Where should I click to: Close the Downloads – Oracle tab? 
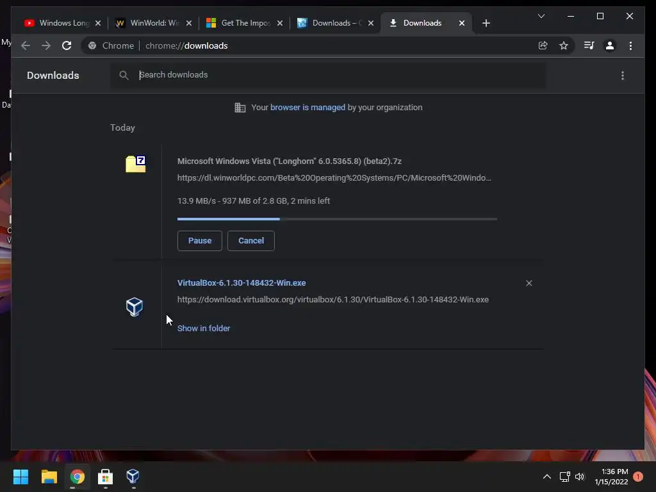371,23
